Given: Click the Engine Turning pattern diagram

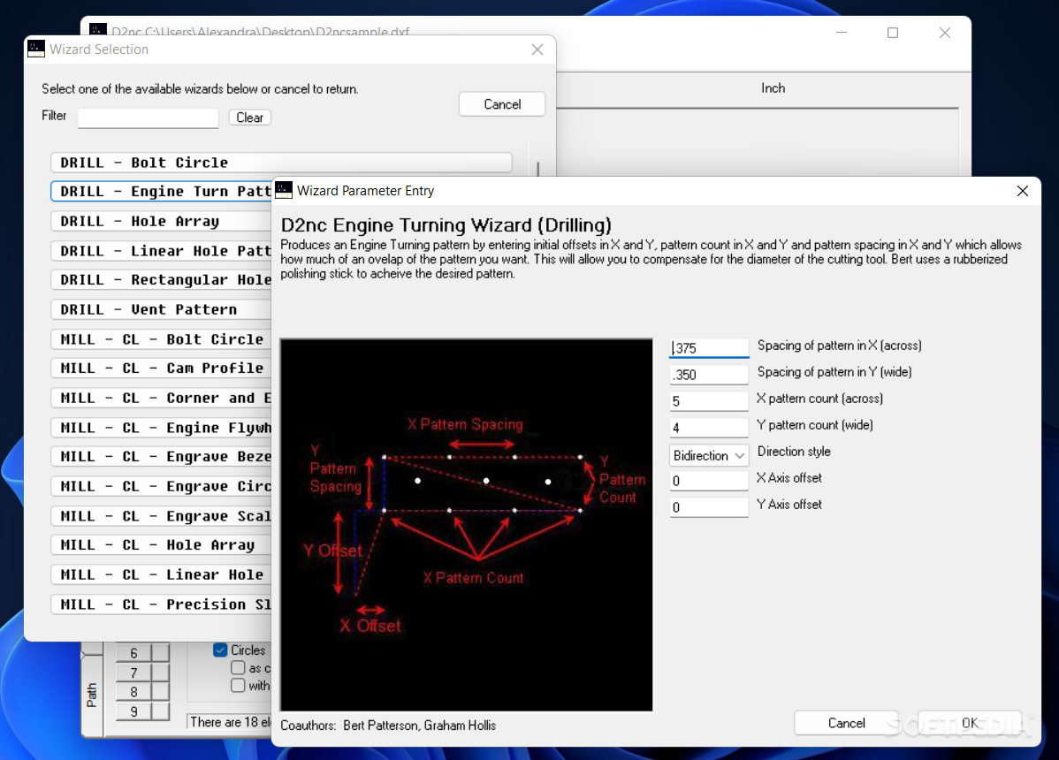Looking at the screenshot, I should 467,524.
